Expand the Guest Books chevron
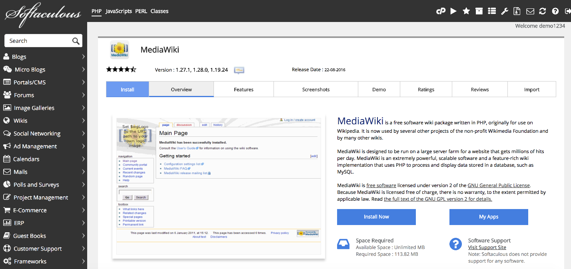The height and width of the screenshot is (269, 571). point(83,236)
